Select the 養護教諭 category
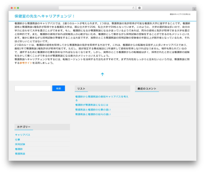The height and width of the screenshot is (173, 205). [x=20, y=154]
